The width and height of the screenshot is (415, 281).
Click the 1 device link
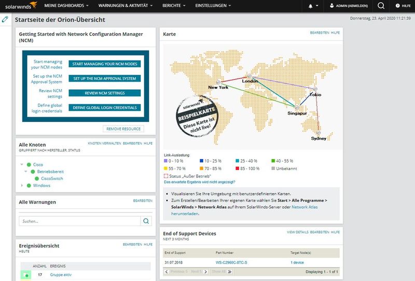coord(297,262)
